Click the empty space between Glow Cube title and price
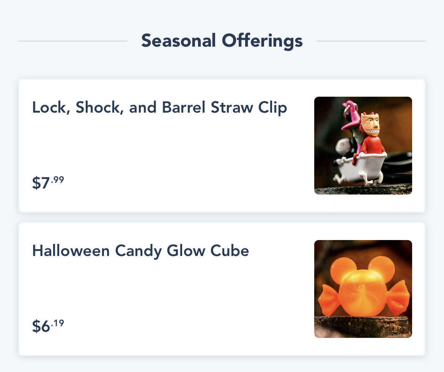 click(159, 289)
